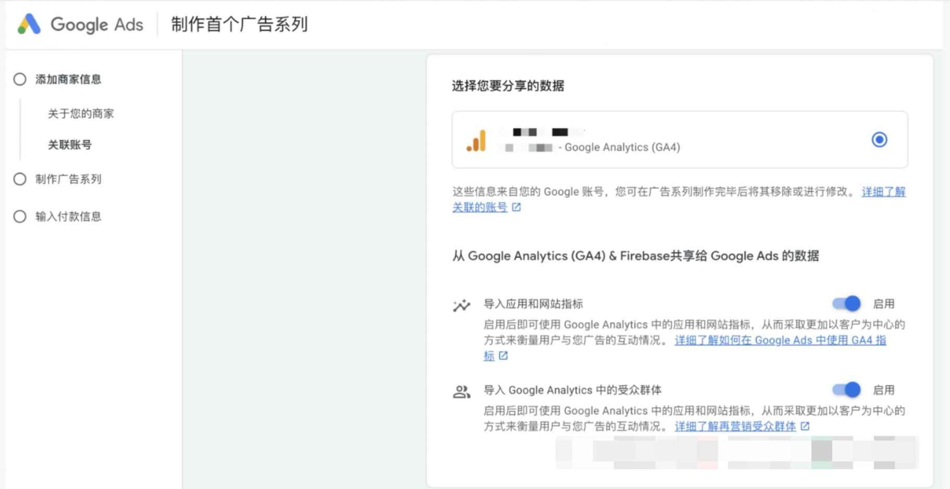Select the Google Analytics (GA4) account radio button
This screenshot has width=950, height=489.
[x=879, y=140]
